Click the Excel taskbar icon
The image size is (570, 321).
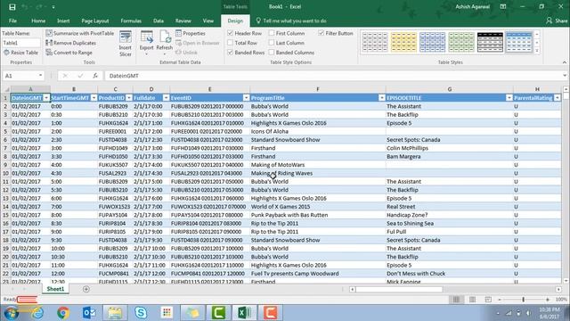point(244,313)
